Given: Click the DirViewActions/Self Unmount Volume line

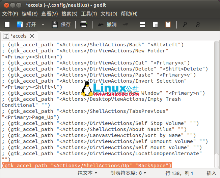Looking at the screenshot, I should (105, 141).
